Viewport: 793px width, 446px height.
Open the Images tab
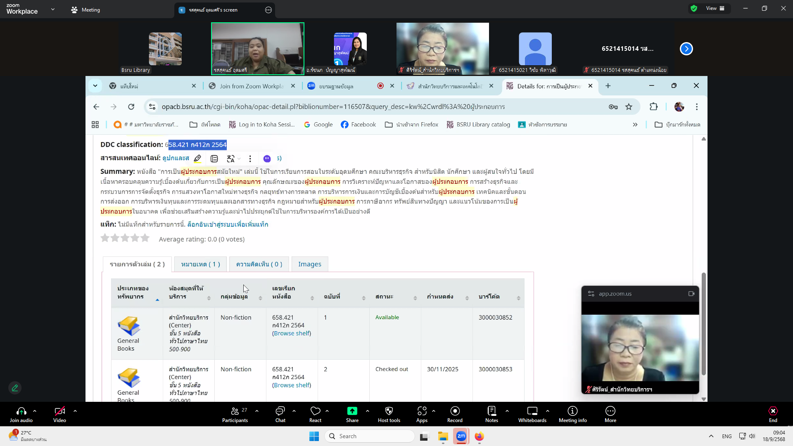click(x=310, y=264)
